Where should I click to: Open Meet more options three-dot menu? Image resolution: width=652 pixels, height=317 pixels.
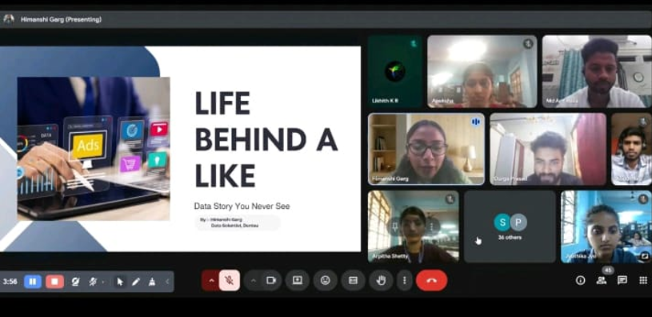(x=404, y=280)
